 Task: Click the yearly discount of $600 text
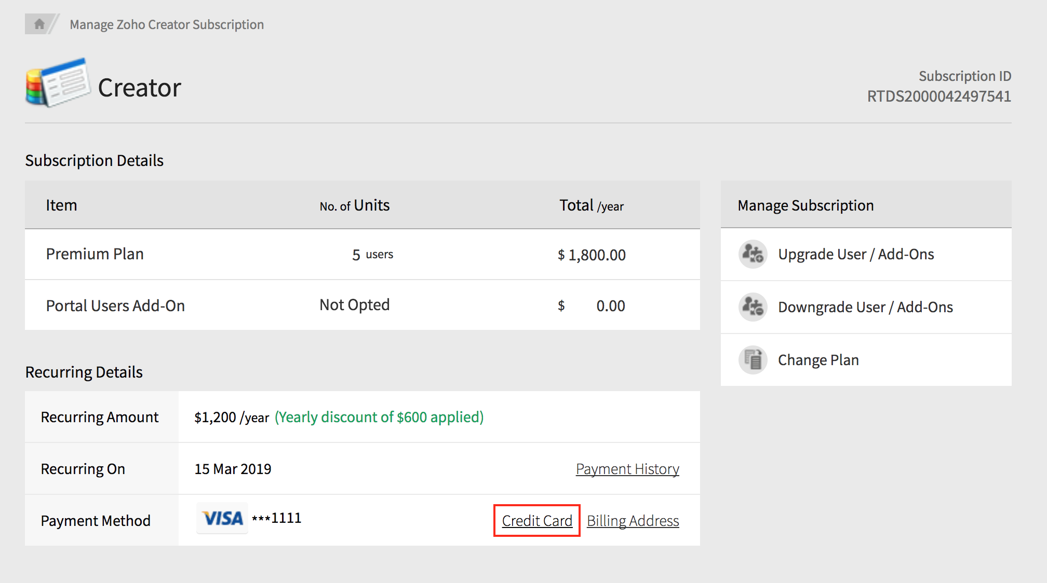click(x=379, y=417)
